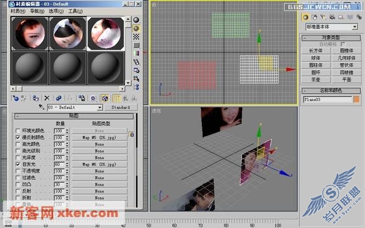Collapse the 贴图 rollout
Screen dimensions: 365x228
tap(74, 116)
